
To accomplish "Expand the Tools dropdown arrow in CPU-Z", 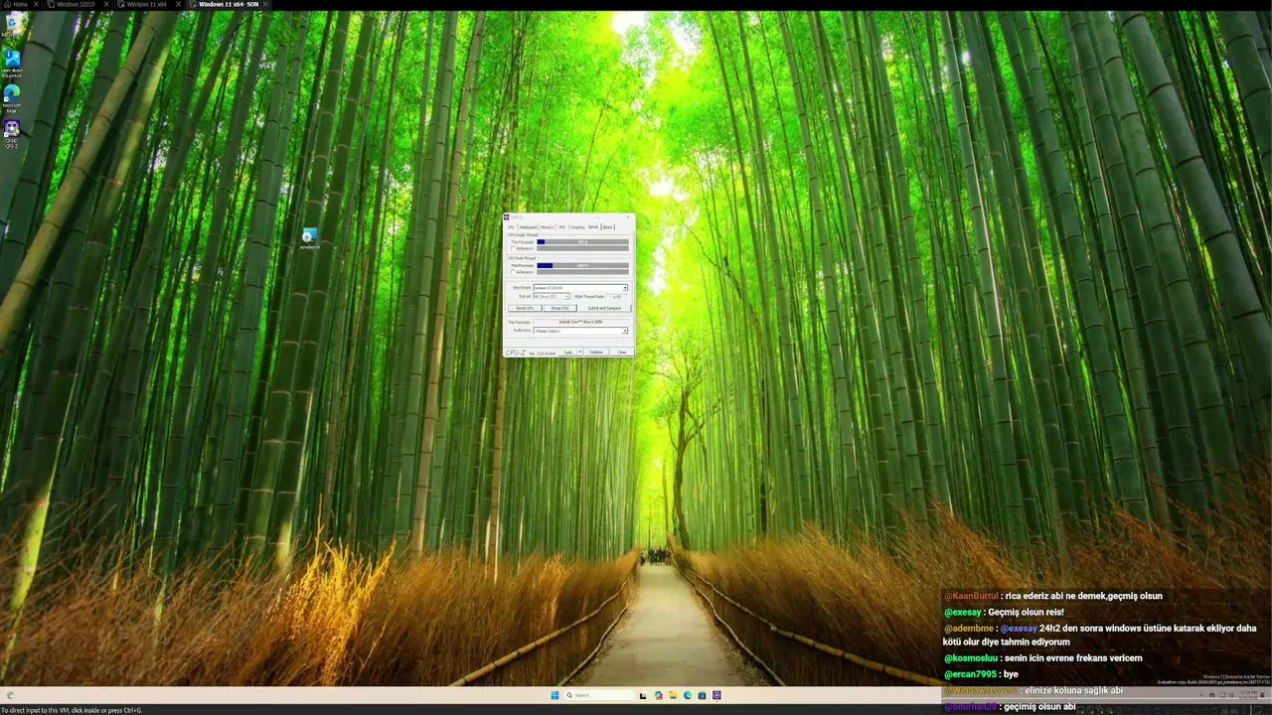I will point(579,353).
